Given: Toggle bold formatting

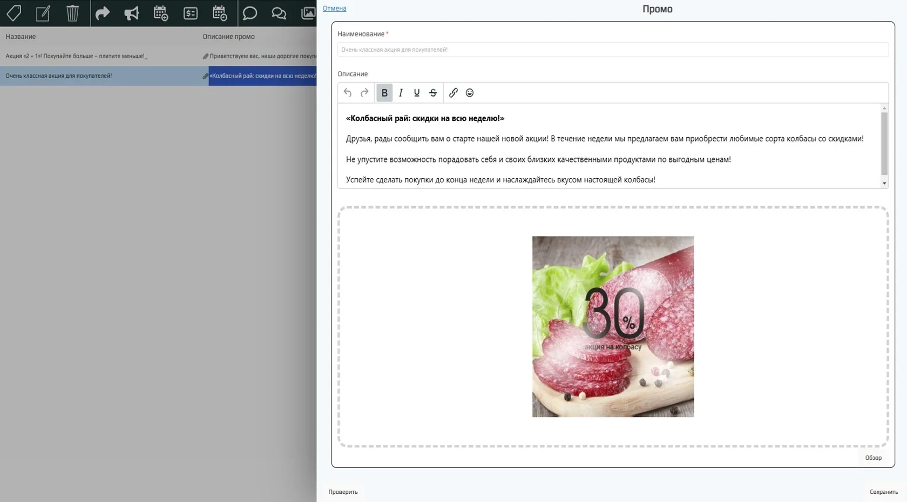Looking at the screenshot, I should pyautogui.click(x=384, y=93).
